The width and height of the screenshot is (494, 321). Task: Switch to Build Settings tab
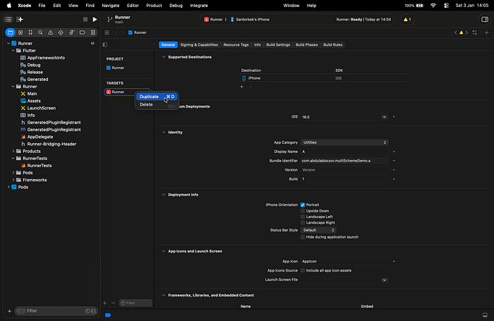point(278,44)
